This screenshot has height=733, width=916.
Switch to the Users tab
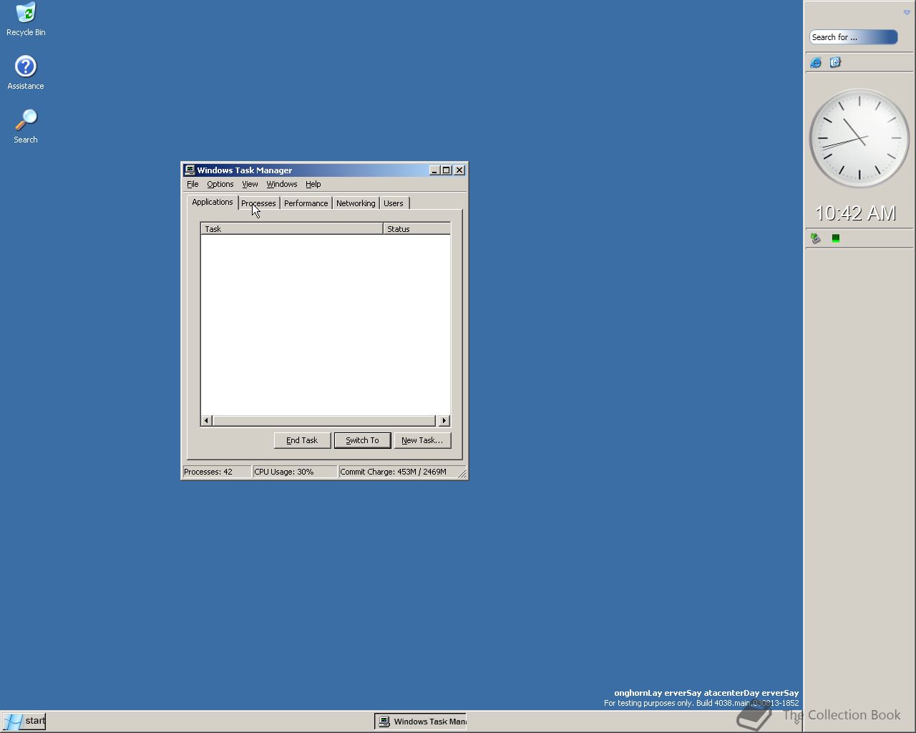coord(394,203)
